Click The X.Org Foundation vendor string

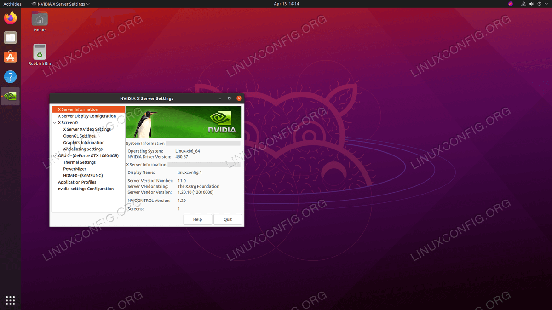[198, 187]
